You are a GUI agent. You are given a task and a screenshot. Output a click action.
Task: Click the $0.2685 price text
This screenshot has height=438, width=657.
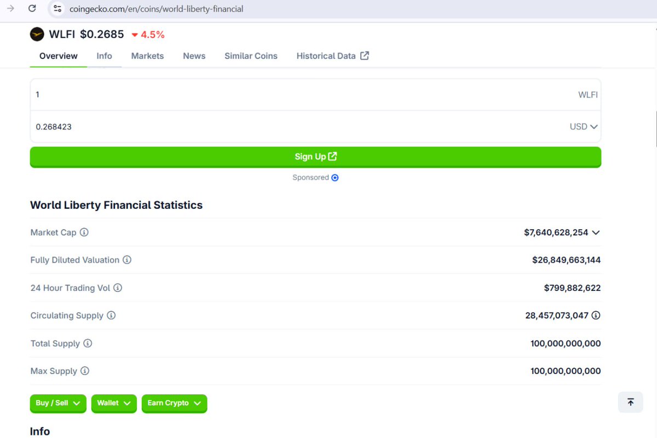pyautogui.click(x=102, y=34)
